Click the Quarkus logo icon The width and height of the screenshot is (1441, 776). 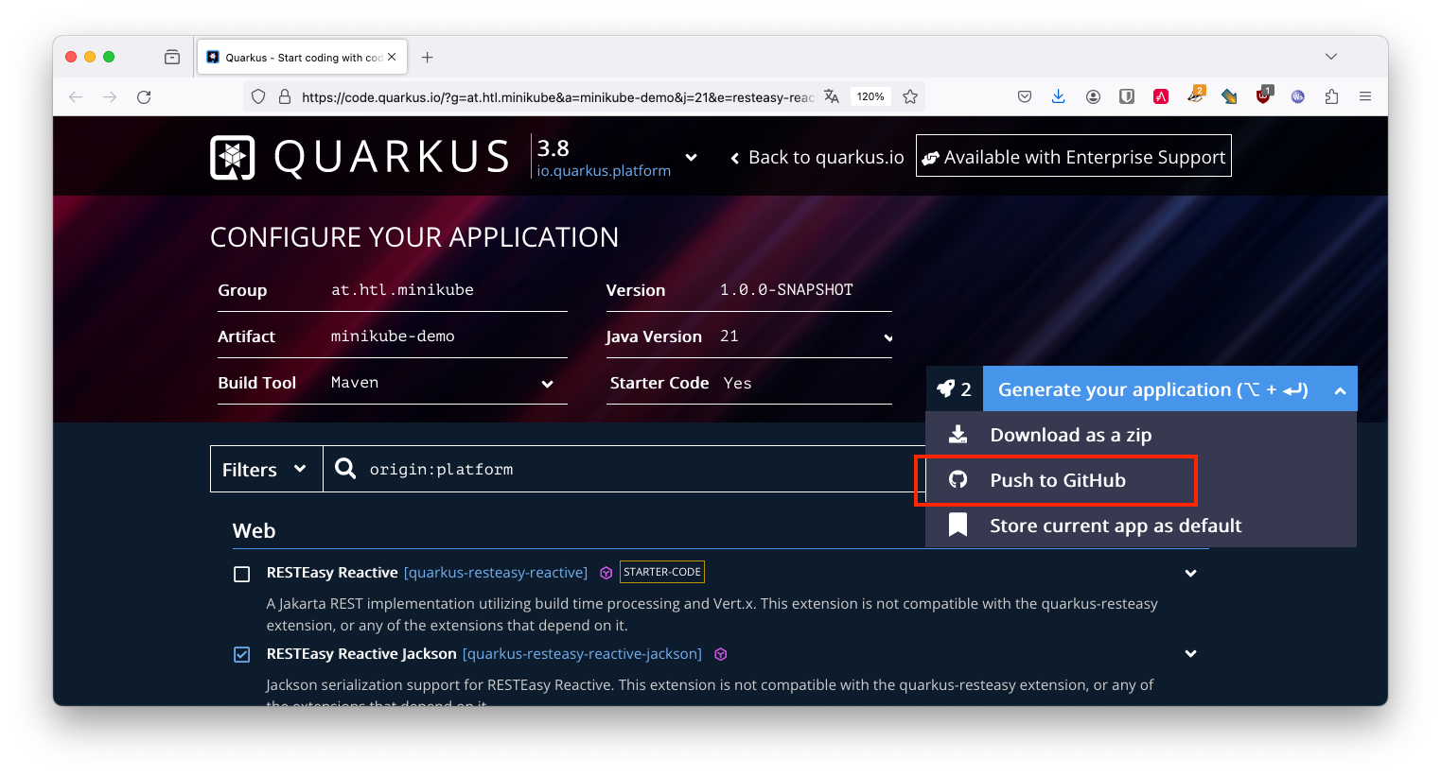232,157
